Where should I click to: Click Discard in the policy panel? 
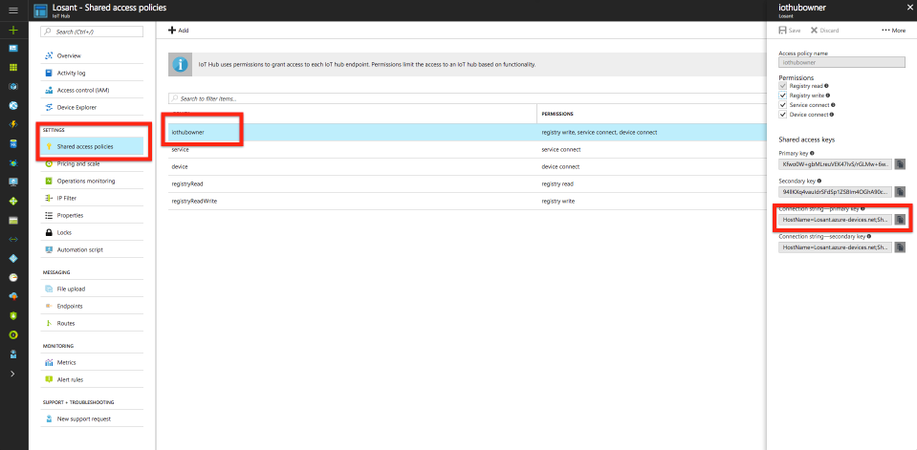(x=824, y=31)
